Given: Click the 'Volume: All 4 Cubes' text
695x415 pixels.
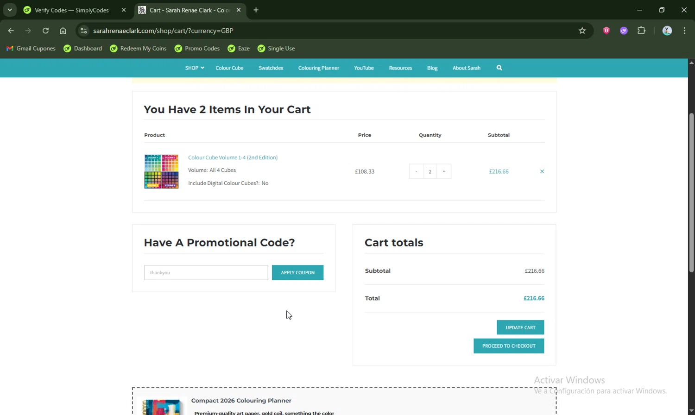Looking at the screenshot, I should [x=212, y=170].
